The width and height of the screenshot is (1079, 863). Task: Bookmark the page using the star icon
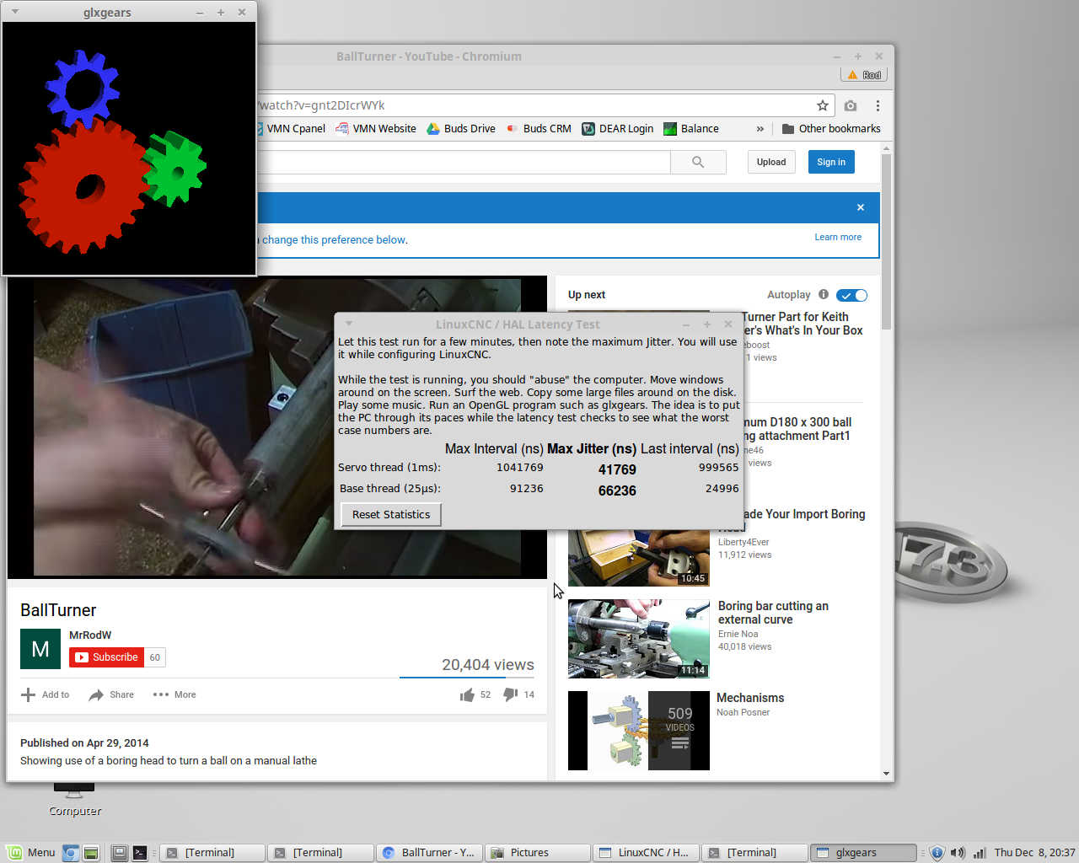pyautogui.click(x=822, y=105)
